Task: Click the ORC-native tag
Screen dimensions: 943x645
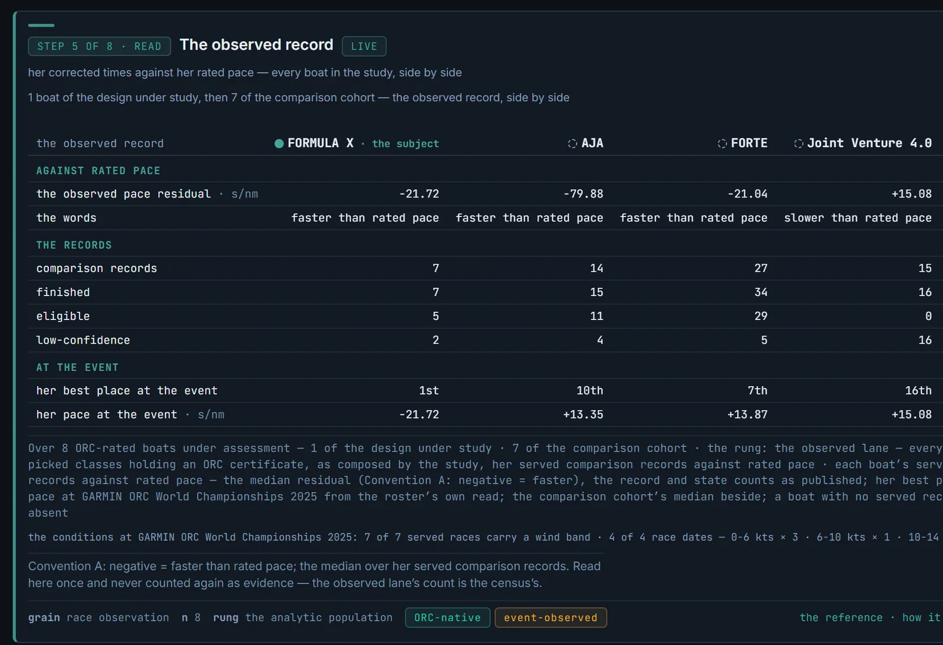Action: coord(447,617)
